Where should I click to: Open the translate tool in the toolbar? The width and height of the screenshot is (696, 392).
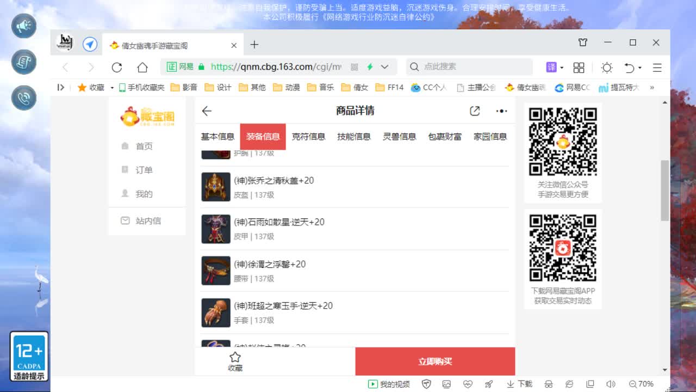click(550, 68)
